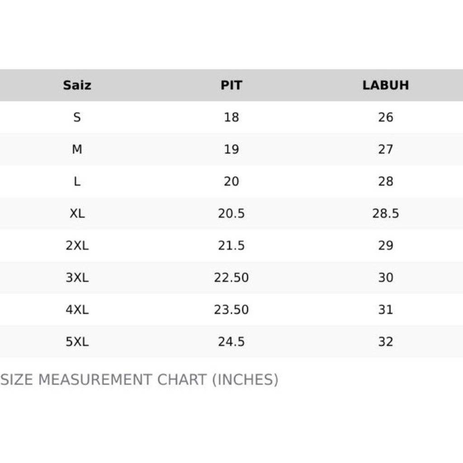
Task: Click the PIT column header
Action: [x=231, y=85]
